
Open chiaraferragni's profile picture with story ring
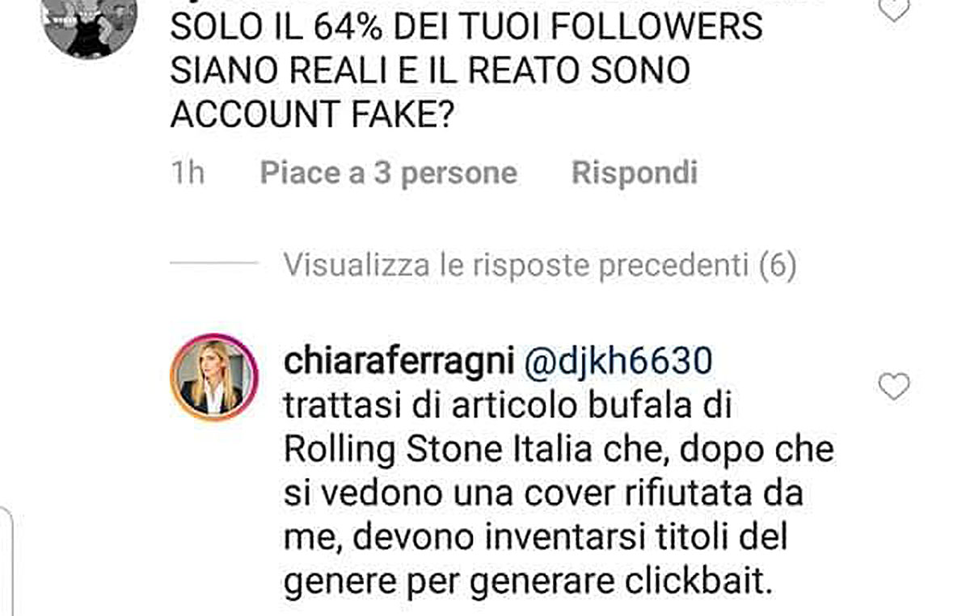214,377
